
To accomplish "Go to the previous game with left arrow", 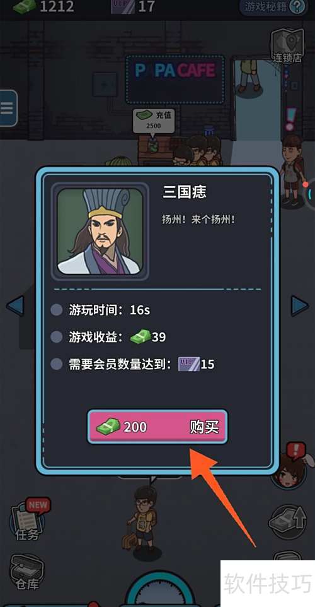I will (x=15, y=306).
